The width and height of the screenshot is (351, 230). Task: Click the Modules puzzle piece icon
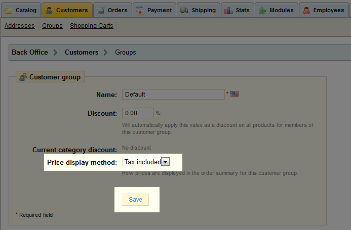(262, 10)
